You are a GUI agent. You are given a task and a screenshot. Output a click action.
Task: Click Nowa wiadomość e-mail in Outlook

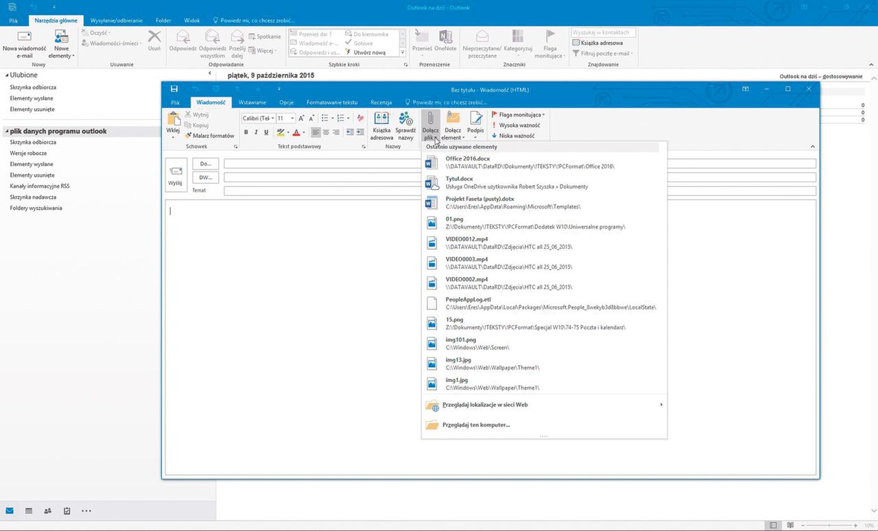point(24,44)
